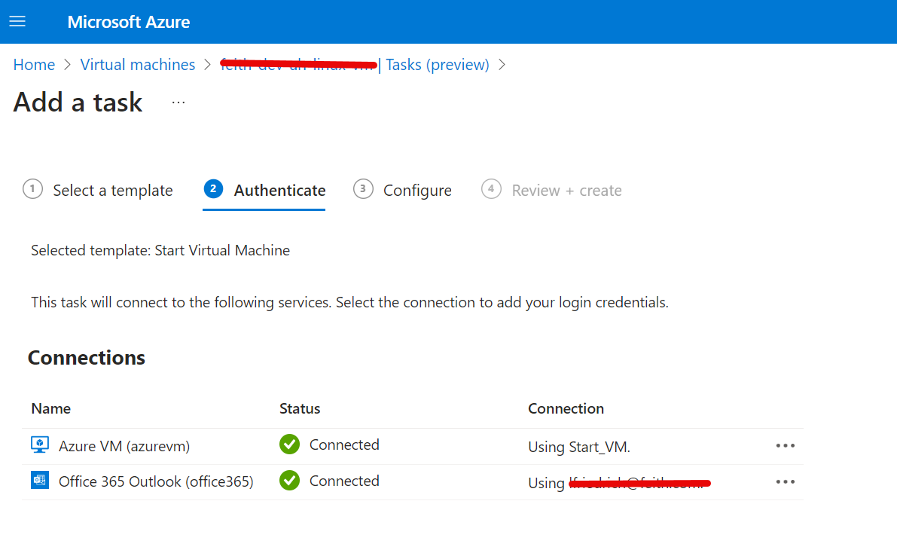The image size is (897, 559).
Task: Click step number 1 circle
Action: click(x=32, y=189)
